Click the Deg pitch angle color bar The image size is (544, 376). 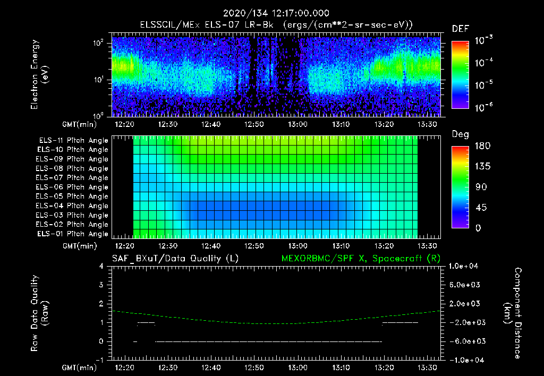pos(460,187)
